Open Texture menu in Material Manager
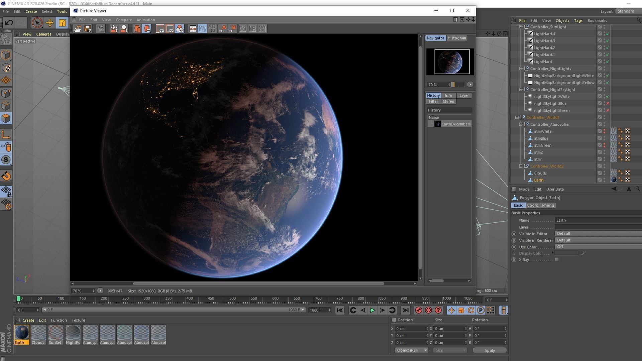Screen dimensions: 642x361 click(78, 320)
